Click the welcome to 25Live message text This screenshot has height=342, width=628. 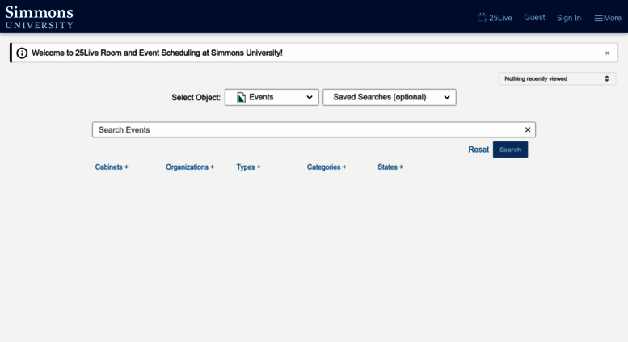pyautogui.click(x=157, y=53)
